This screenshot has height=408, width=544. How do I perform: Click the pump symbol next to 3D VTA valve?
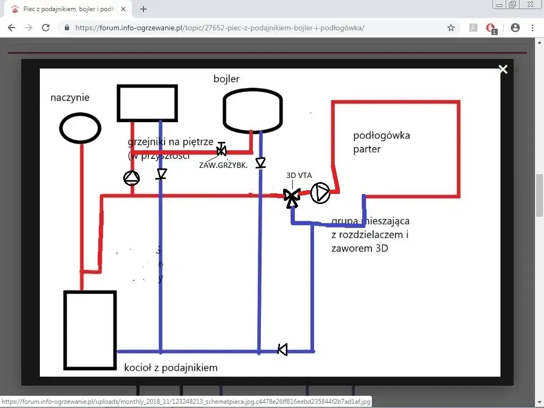320,193
